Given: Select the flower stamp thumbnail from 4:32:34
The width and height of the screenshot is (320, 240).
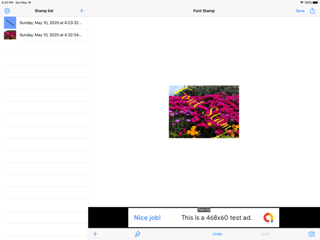Looking at the screenshot, I should tap(10, 35).
